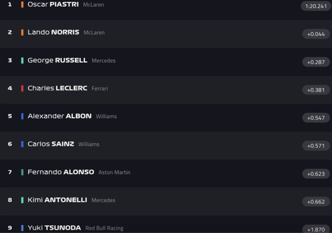Open Kimi Antonelli's driver entry

pos(57,200)
